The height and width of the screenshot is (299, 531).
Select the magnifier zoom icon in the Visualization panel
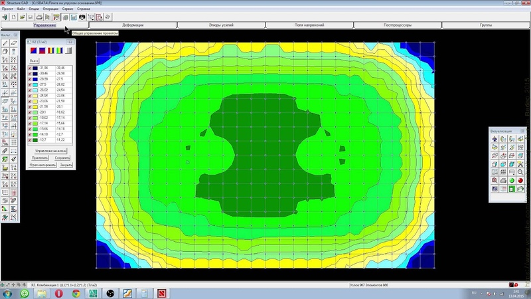pos(520,172)
